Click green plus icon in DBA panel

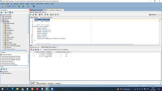coord(2,69)
